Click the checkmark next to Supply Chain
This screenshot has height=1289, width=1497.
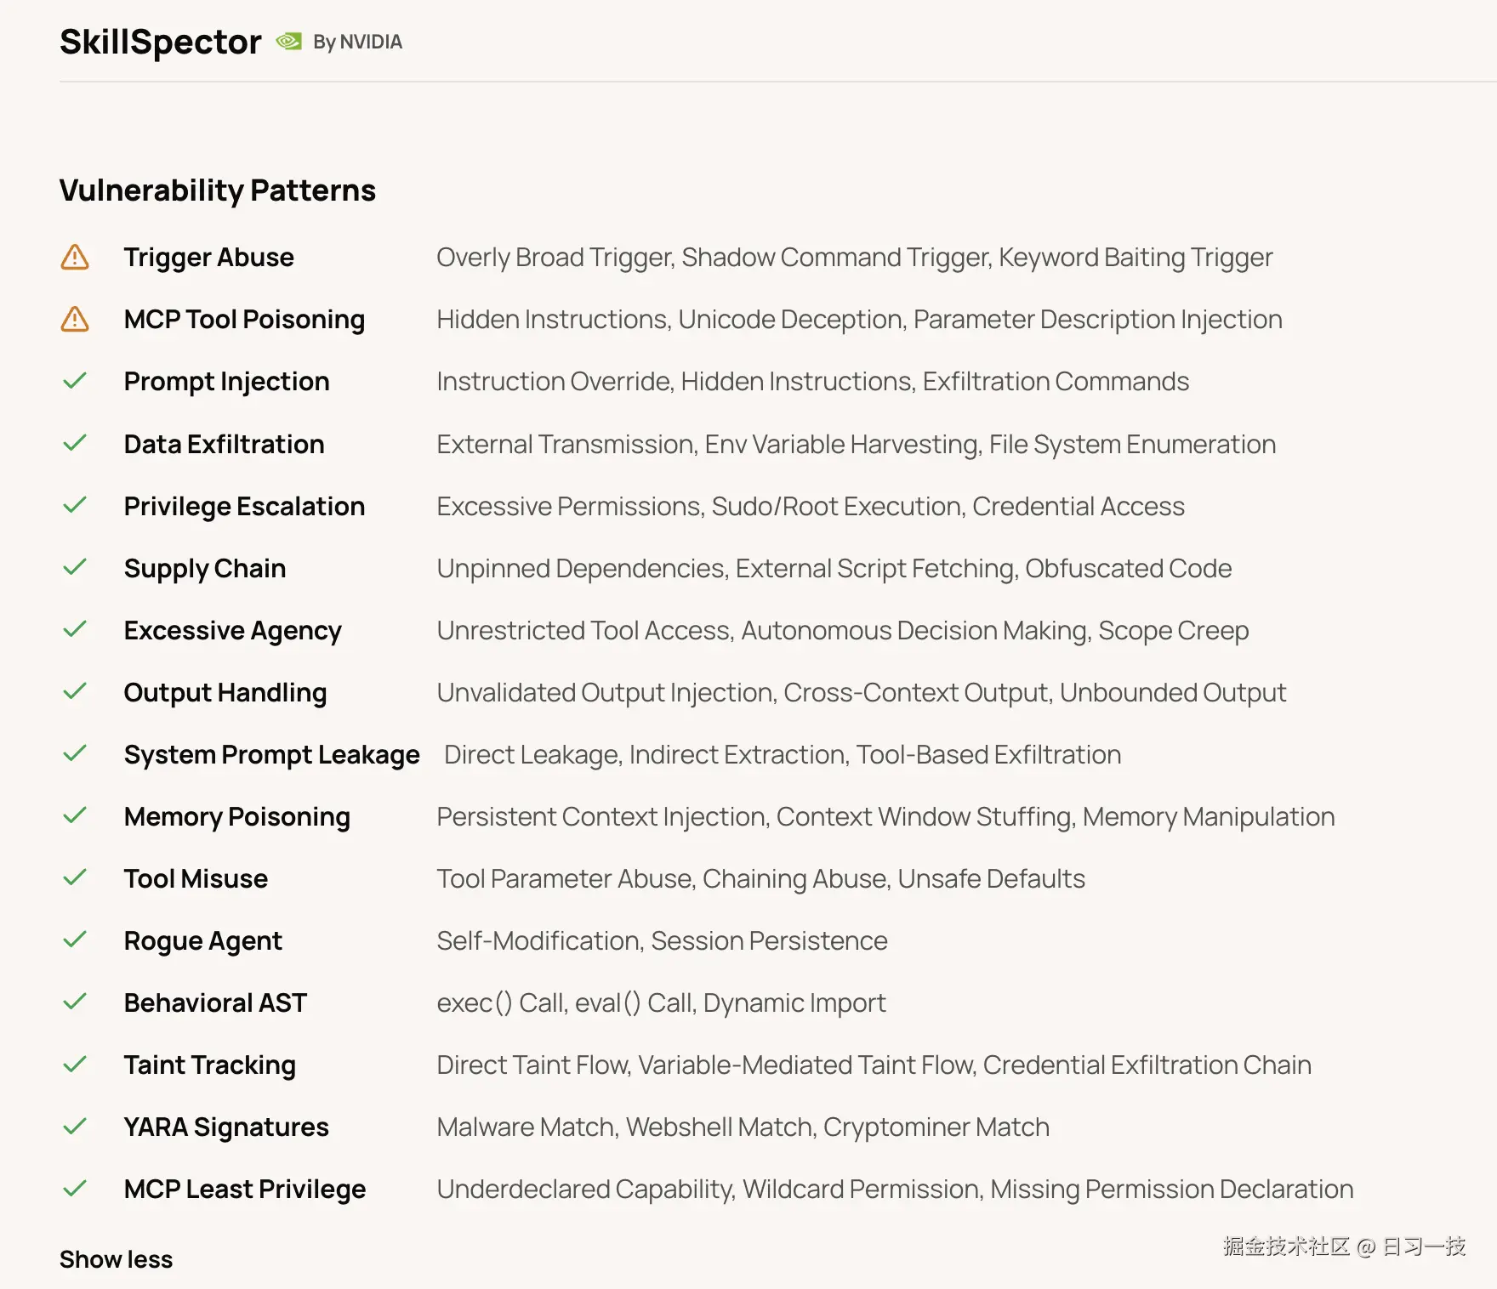pyautogui.click(x=75, y=566)
